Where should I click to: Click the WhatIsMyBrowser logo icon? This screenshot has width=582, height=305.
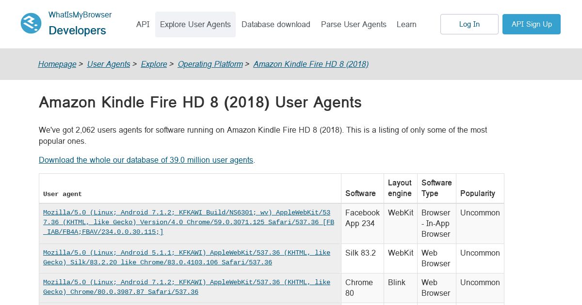[x=31, y=23]
